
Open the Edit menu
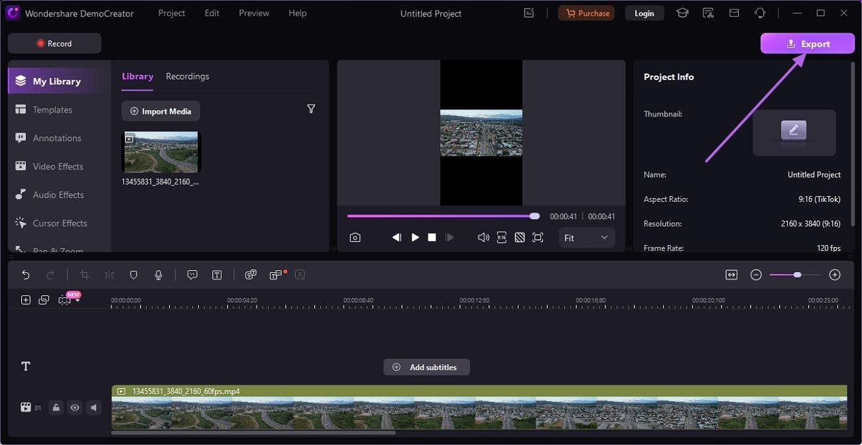click(x=212, y=13)
